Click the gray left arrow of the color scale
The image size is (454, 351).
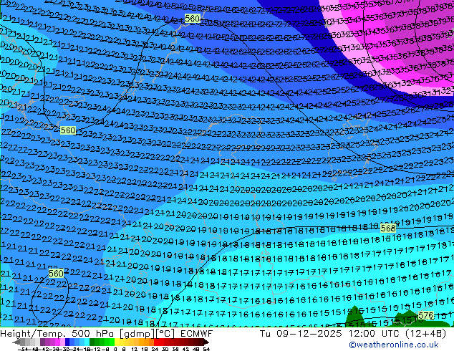16,342
